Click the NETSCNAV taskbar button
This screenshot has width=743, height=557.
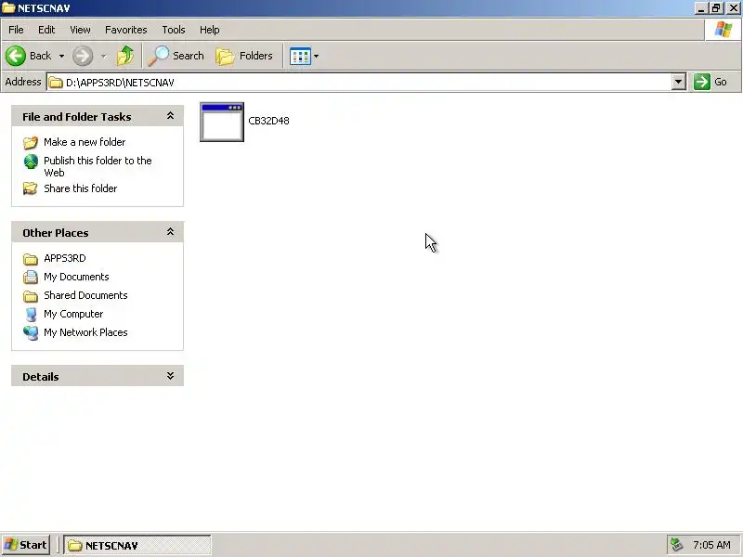(137, 545)
